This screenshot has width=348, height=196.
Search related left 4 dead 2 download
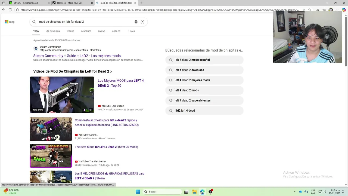(204, 70)
